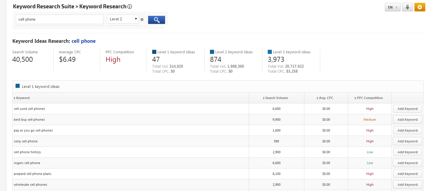Sort table by Keyword column
Image resolution: width=429 pixels, height=191 pixels.
click(23, 98)
